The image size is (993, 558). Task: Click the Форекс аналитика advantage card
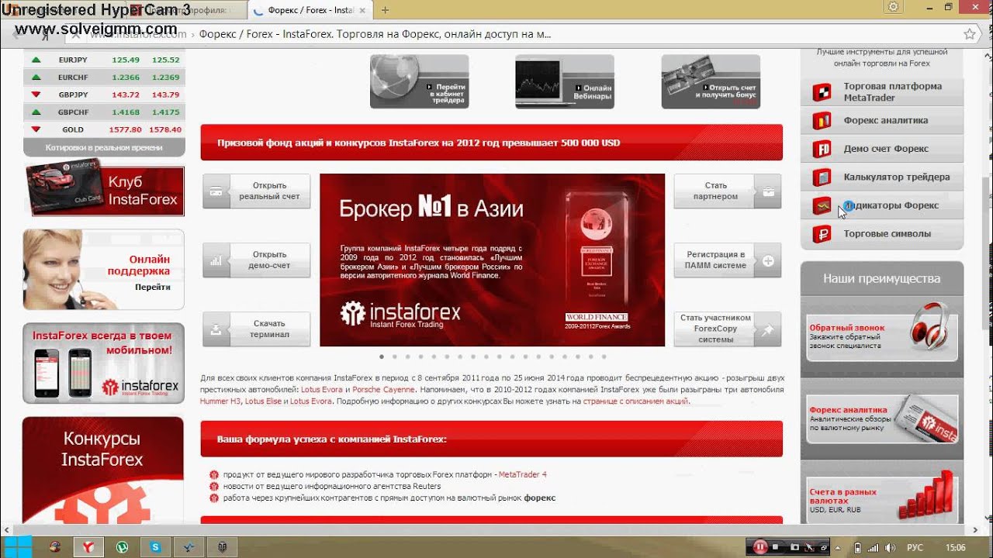(882, 419)
